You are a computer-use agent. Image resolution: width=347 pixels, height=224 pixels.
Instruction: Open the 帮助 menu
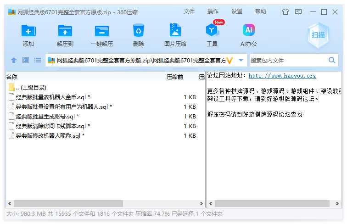pos(260,11)
